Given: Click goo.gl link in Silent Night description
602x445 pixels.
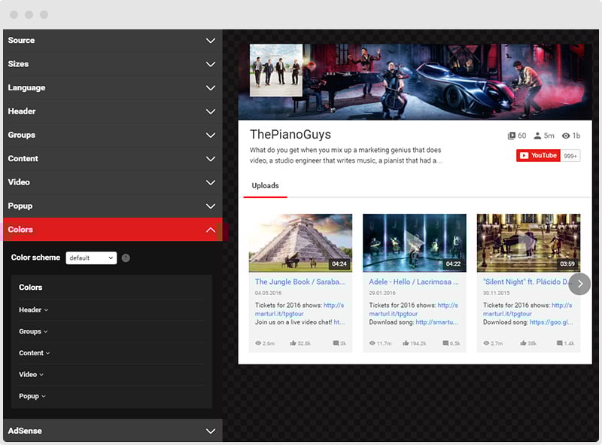Looking at the screenshot, I should (552, 322).
